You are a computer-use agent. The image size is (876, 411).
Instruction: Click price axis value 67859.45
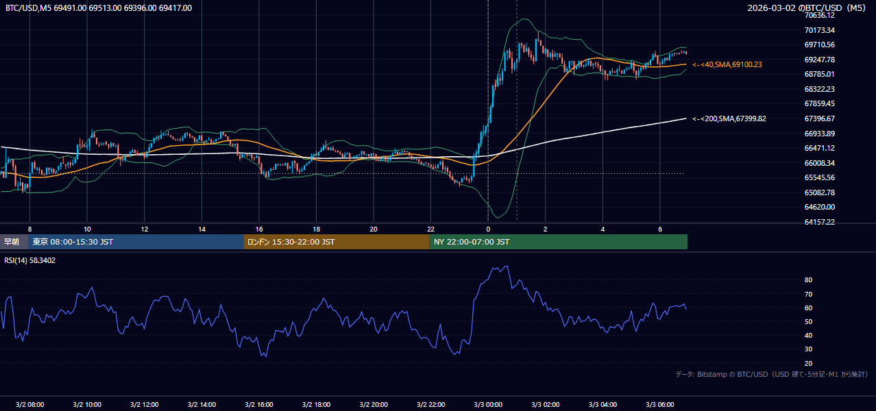click(x=820, y=103)
